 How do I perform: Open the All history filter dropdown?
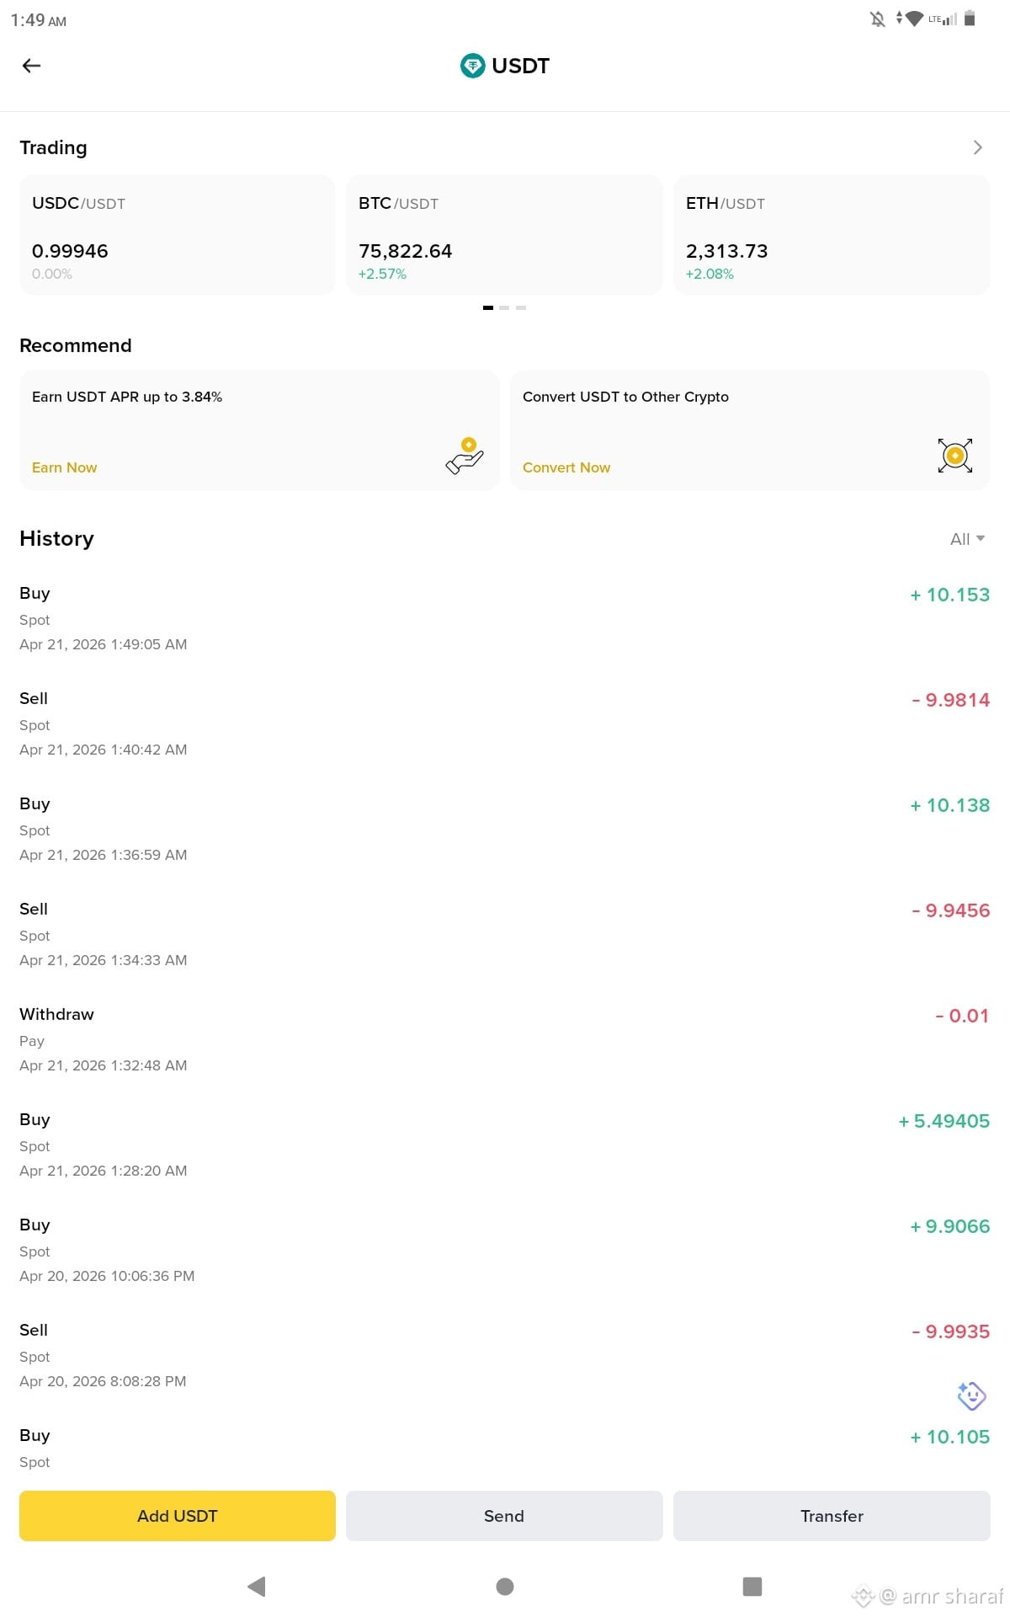point(967,539)
